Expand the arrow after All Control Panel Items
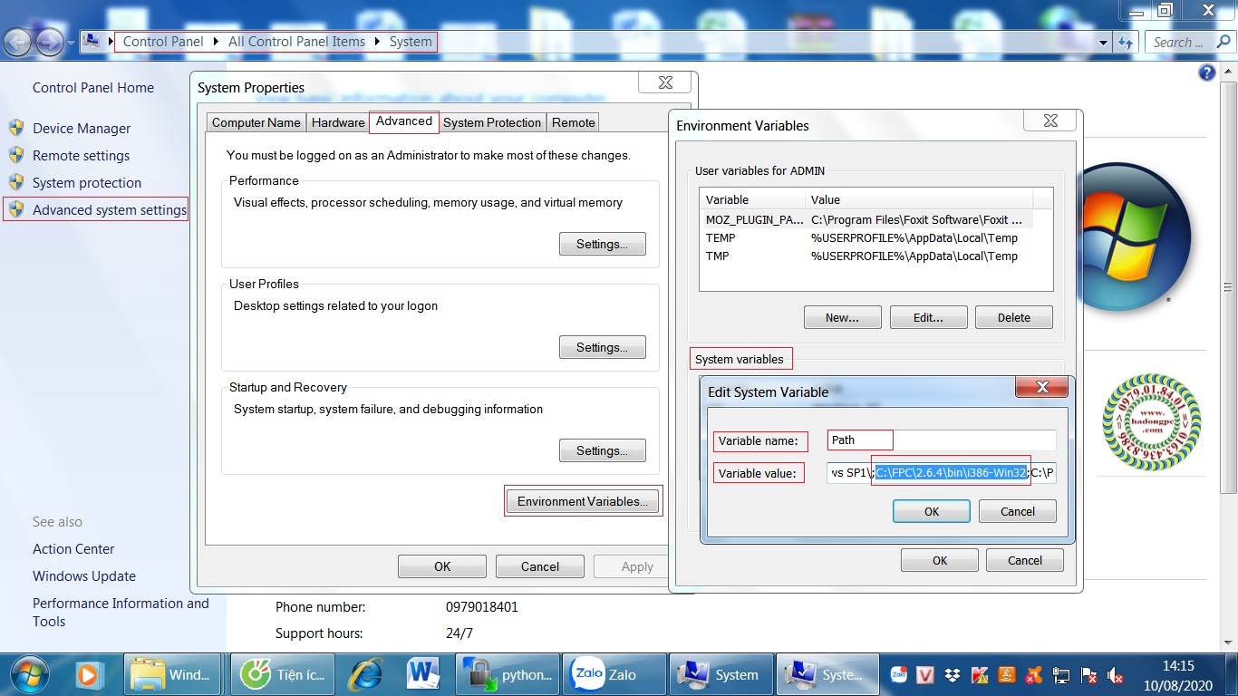 coord(378,41)
